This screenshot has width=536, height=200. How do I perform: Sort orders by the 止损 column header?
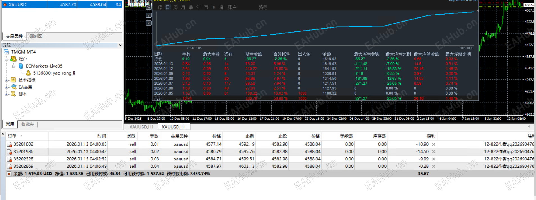[239, 136]
